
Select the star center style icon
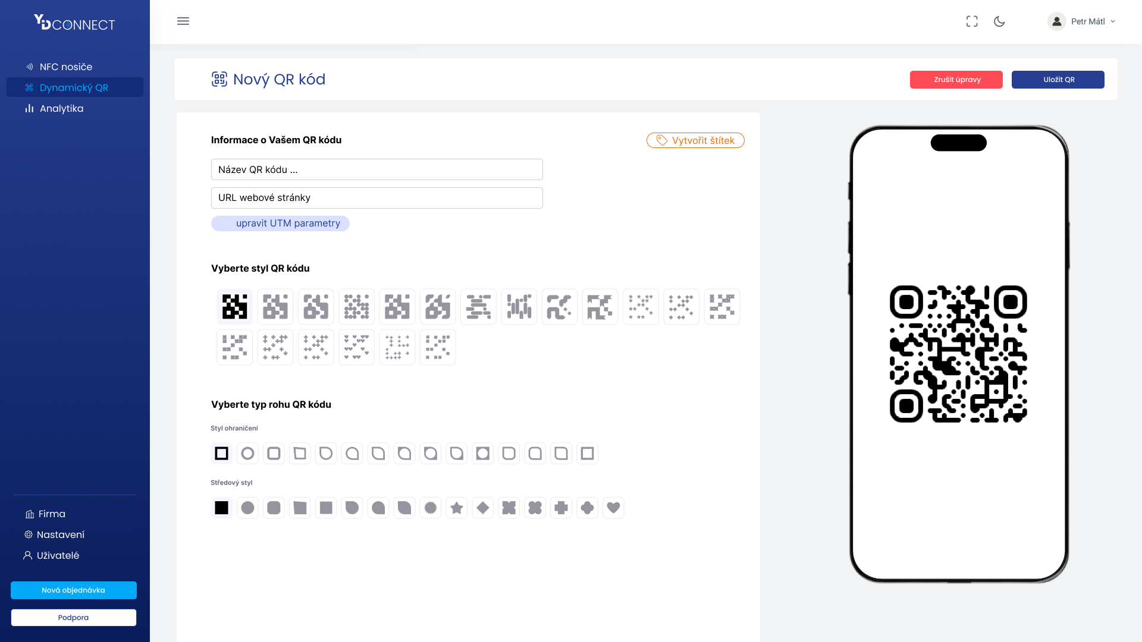pyautogui.click(x=457, y=508)
